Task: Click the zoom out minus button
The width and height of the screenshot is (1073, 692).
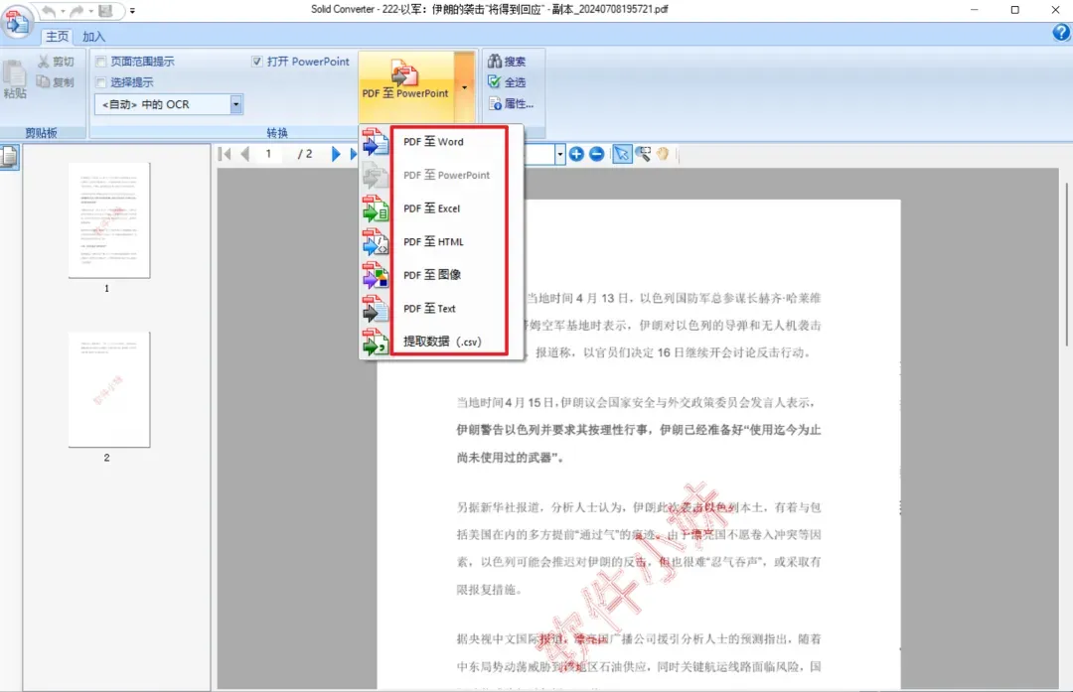Action: pos(597,154)
